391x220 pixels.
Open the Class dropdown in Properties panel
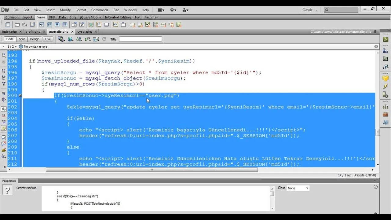coord(298,188)
